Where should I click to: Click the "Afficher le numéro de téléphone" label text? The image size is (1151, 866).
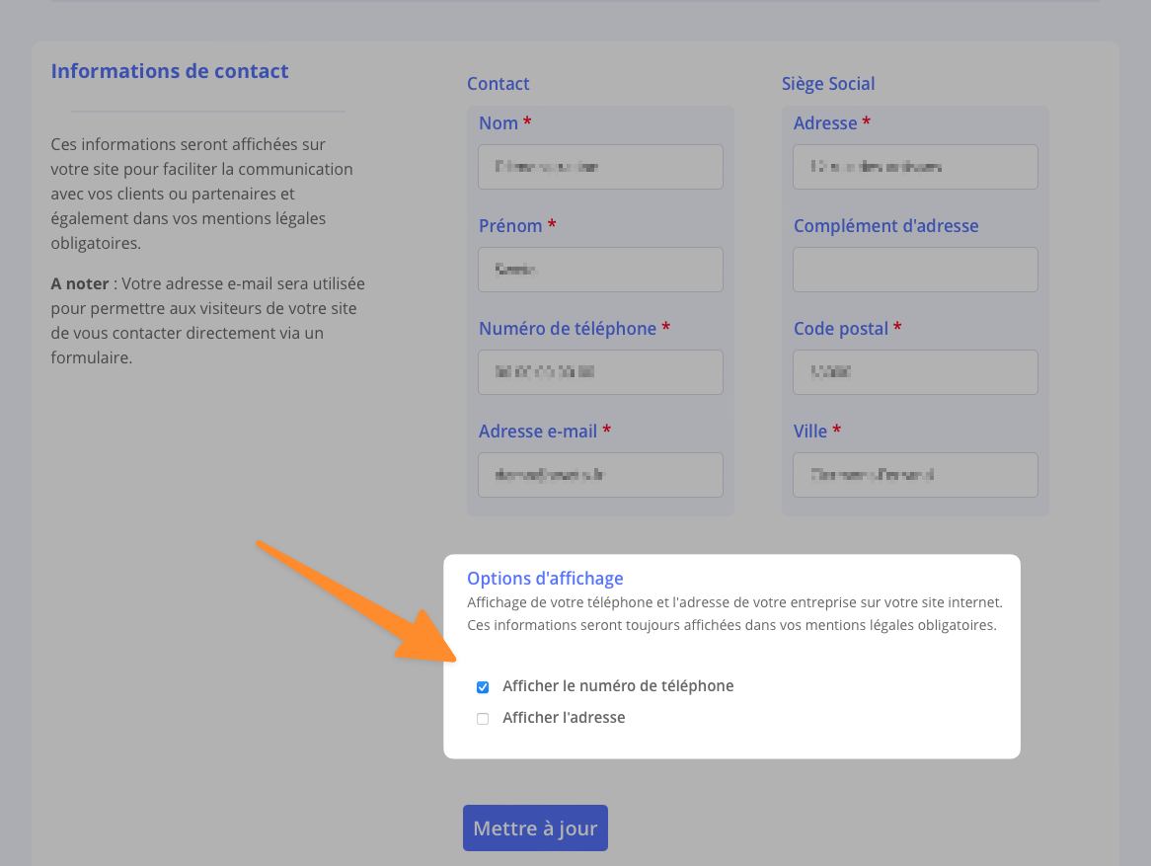(618, 686)
